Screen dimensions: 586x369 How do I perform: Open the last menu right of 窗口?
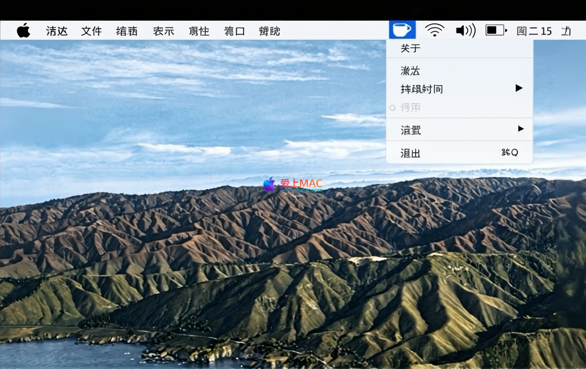coord(269,31)
